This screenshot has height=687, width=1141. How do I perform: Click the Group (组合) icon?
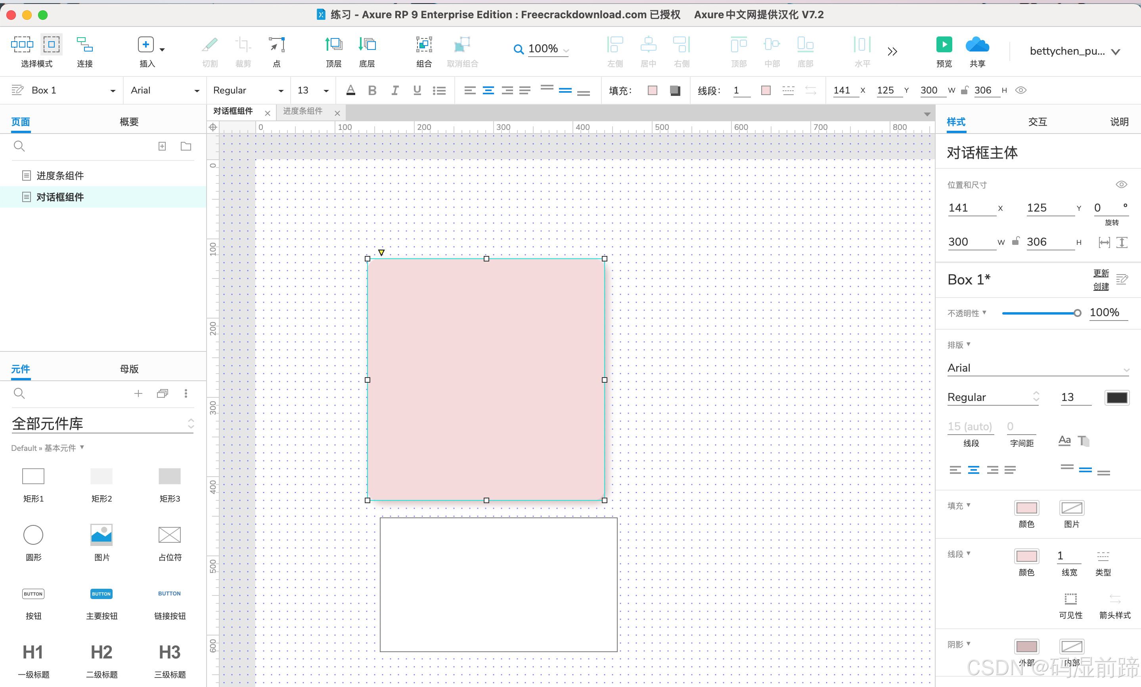coord(424,44)
